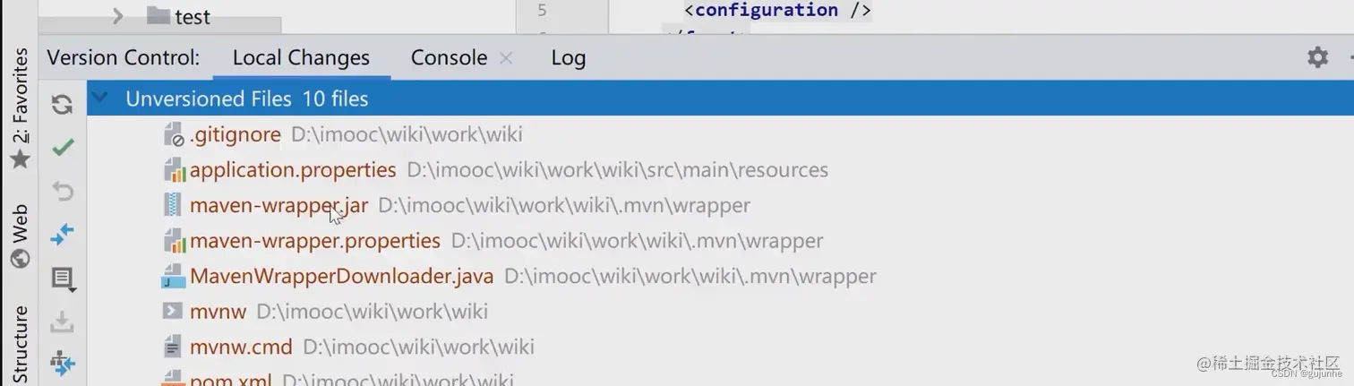Open the changelist comment icon menu
The height and width of the screenshot is (386, 1354).
(x=63, y=279)
